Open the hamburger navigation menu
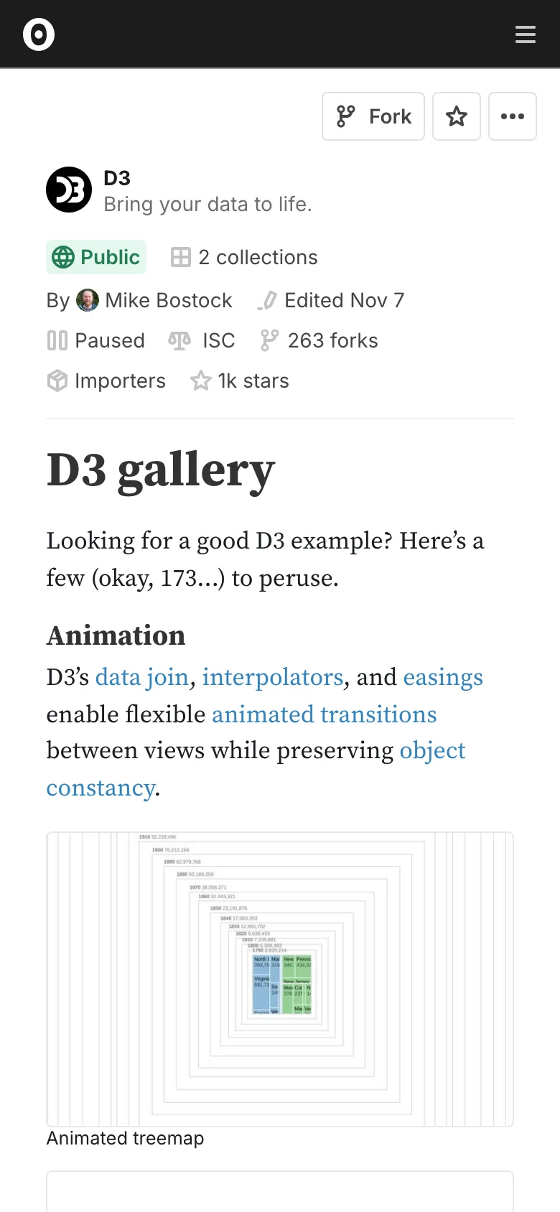560x1212 pixels. click(x=526, y=34)
